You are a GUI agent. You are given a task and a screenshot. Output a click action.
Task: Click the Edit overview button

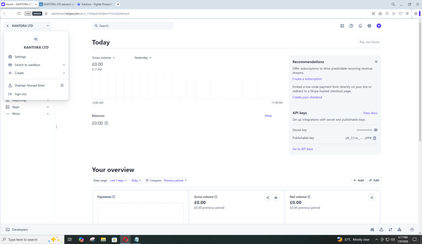pos(374,181)
